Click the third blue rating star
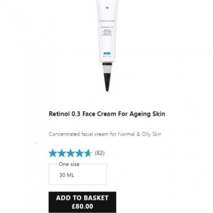This screenshot has height=213, width=213. [70, 153]
